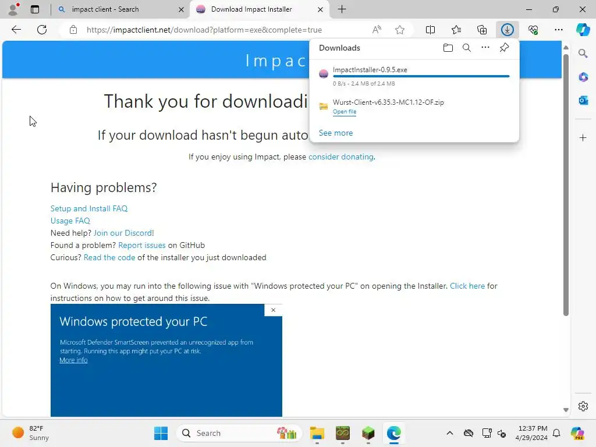Viewport: 596px width, 447px height.
Task: Open the consider donating link
Action: pyautogui.click(x=341, y=157)
